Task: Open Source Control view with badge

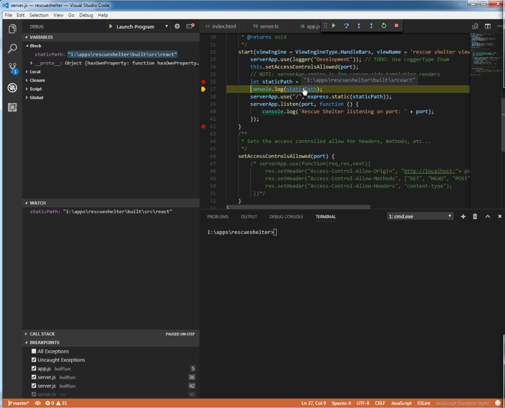Action: (x=13, y=68)
